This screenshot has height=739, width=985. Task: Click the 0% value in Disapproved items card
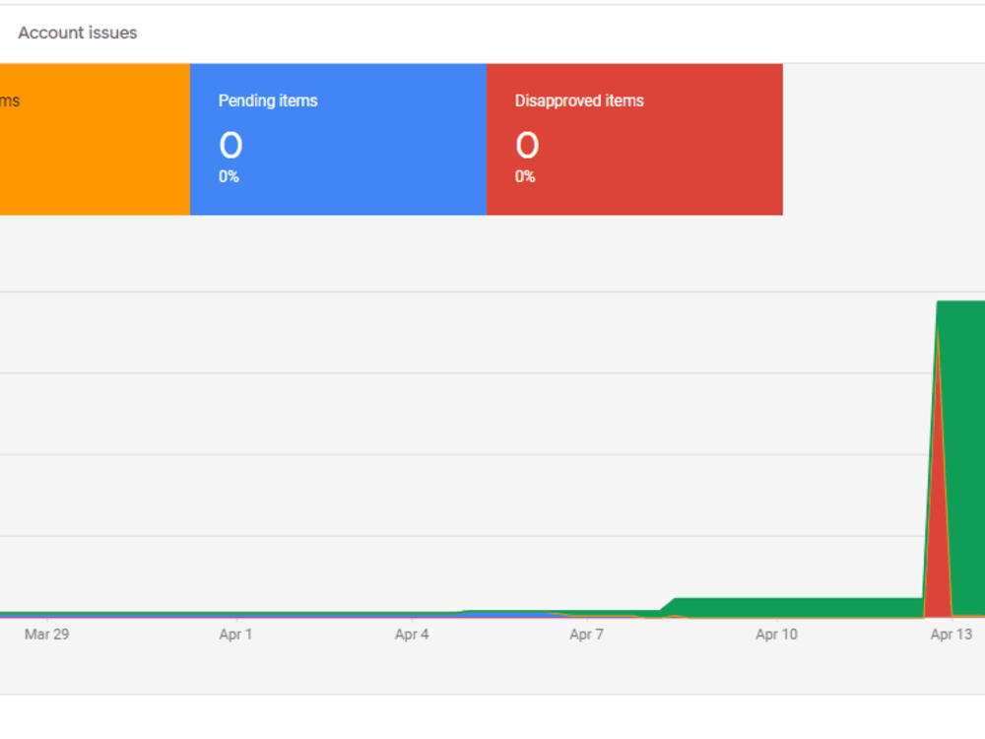click(x=525, y=176)
